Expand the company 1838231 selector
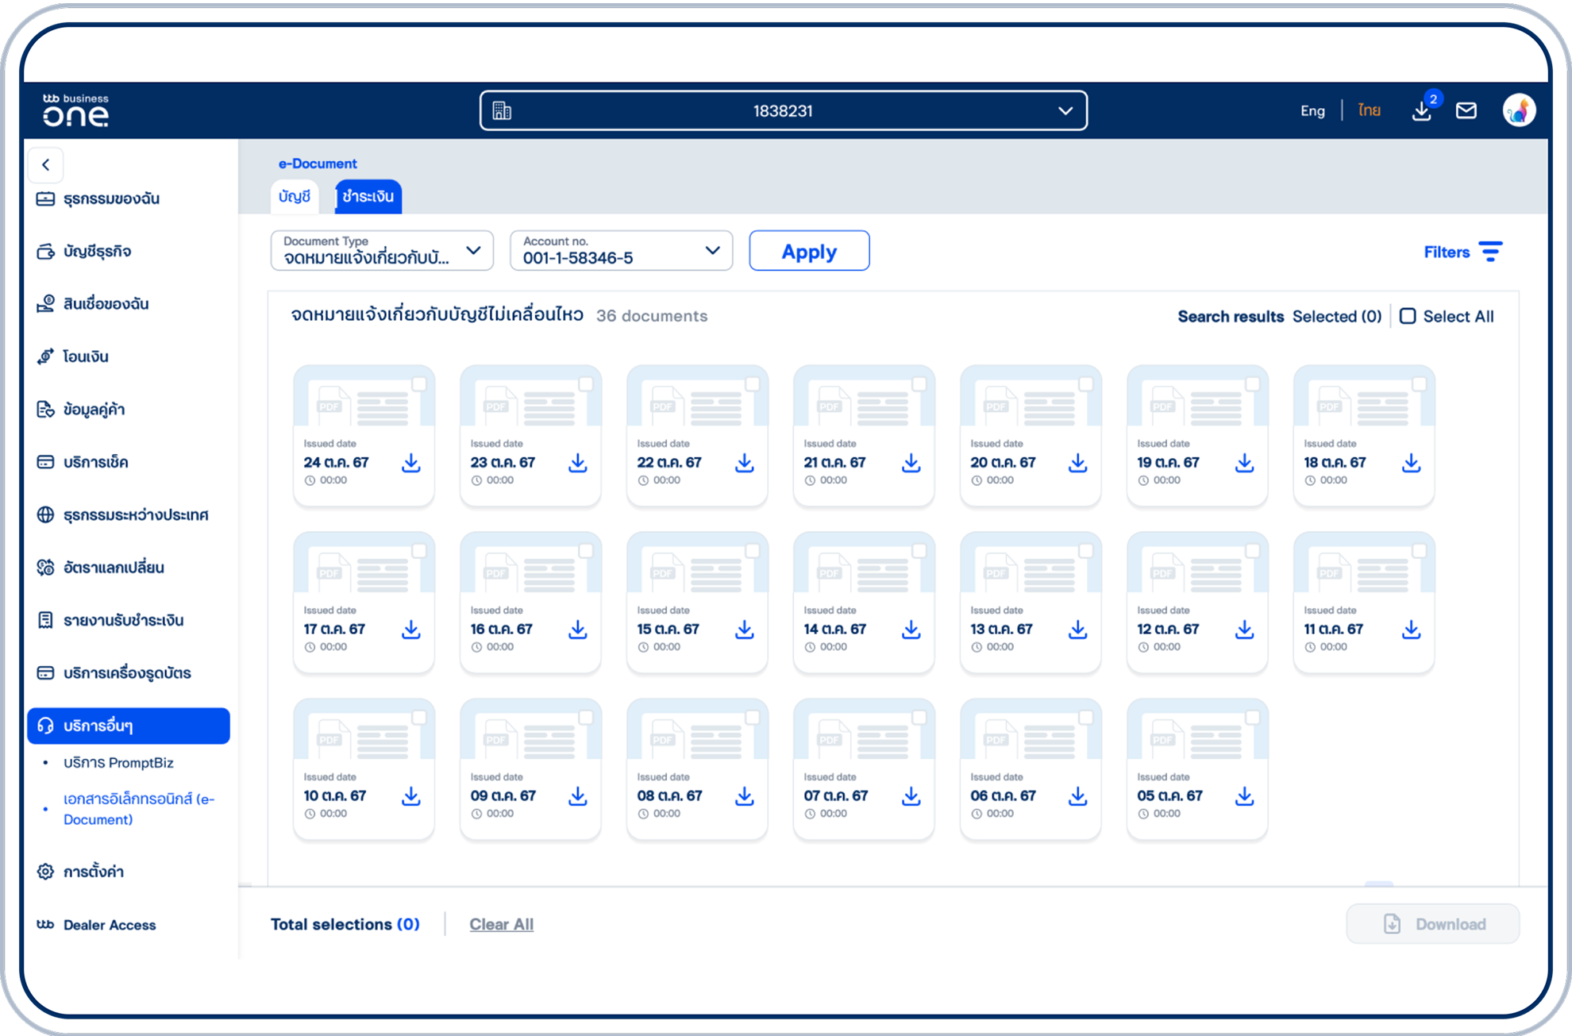1572x1036 pixels. point(783,110)
